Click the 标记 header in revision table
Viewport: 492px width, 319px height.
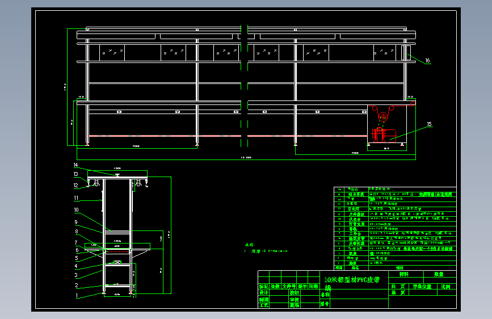pos(263,286)
